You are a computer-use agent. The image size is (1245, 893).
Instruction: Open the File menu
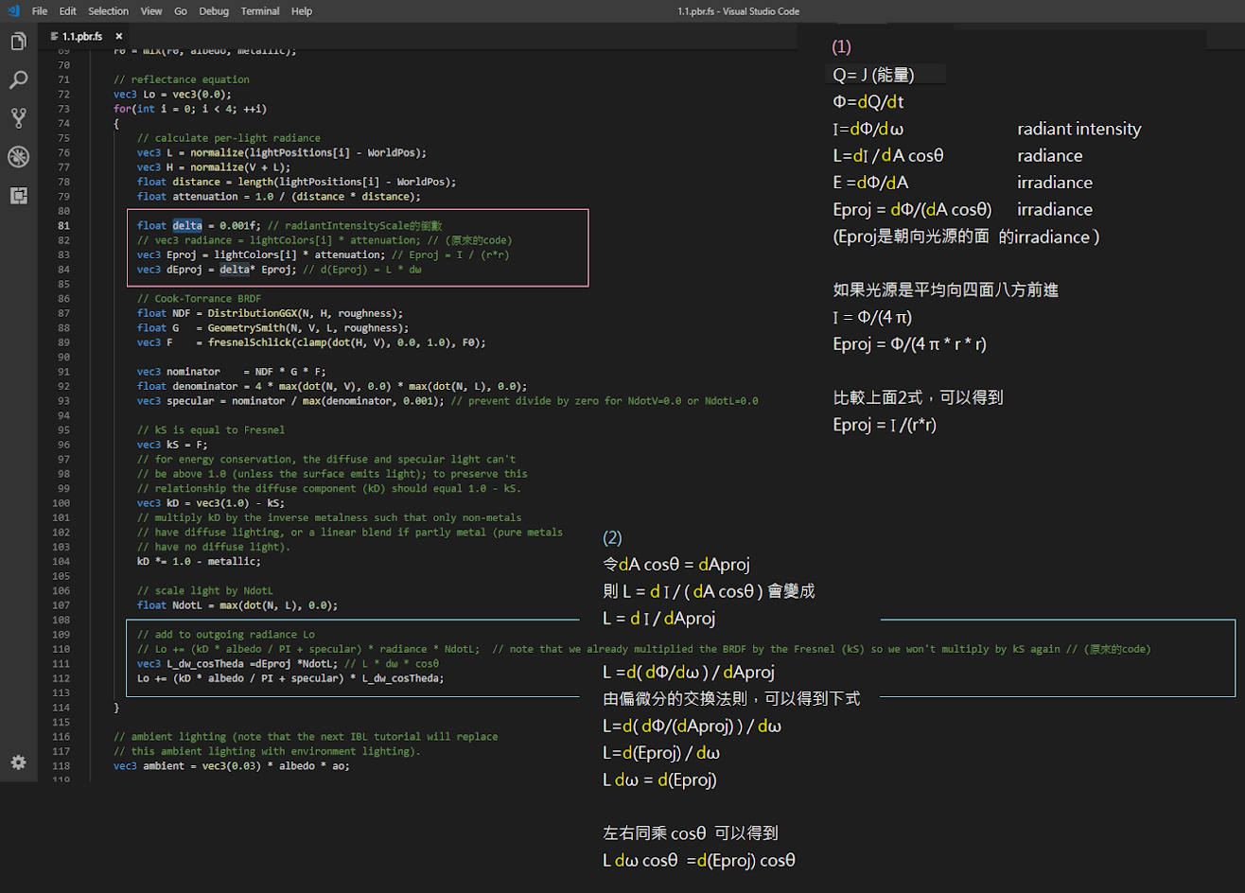point(40,11)
